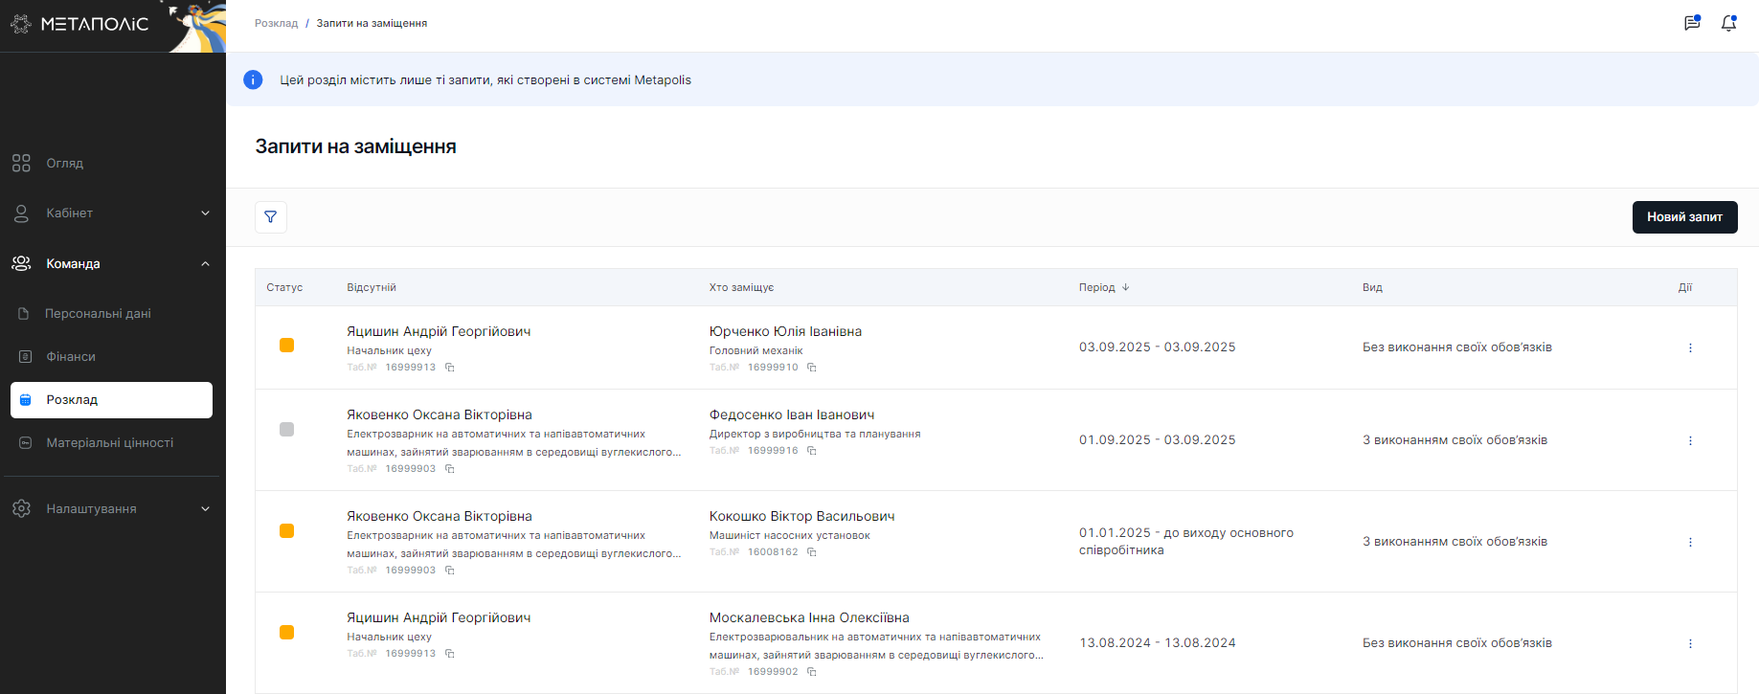The height and width of the screenshot is (694, 1759).
Task: Copy tab number 16999913 for the 13.08.2024 request
Action: click(x=449, y=654)
